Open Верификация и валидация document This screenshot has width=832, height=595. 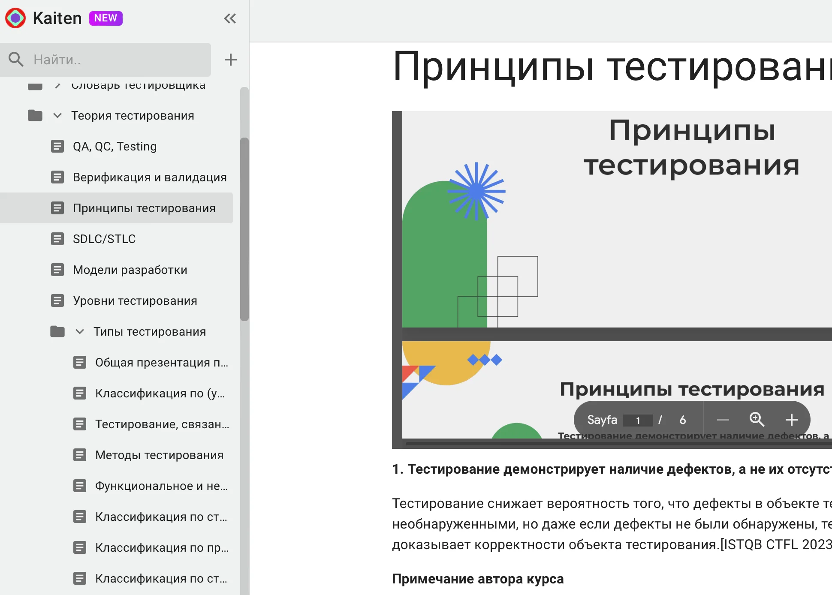(149, 177)
